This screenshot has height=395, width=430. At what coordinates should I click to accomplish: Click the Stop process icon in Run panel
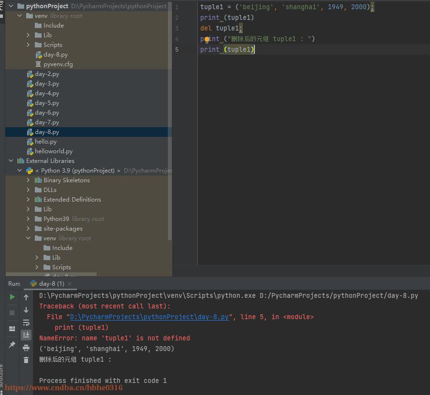tap(12, 313)
